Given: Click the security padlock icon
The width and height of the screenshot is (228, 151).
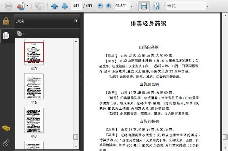Looking at the screenshot, I should click(x=6, y=21).
